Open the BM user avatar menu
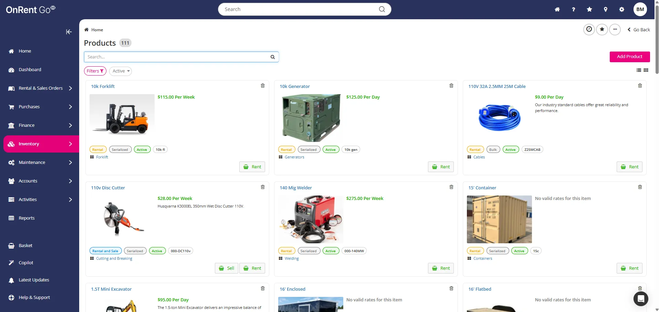This screenshot has width=659, height=312. pos(640,9)
